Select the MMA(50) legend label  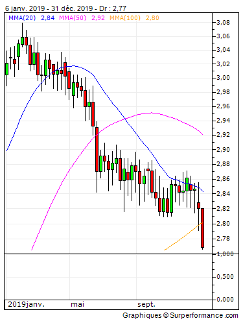pos(73,18)
